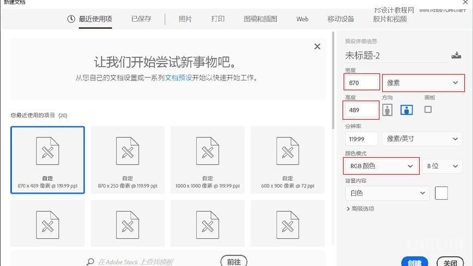Select the 870 x 250 像素 preset document
This screenshot has height=266, width=473.
tap(127, 159)
